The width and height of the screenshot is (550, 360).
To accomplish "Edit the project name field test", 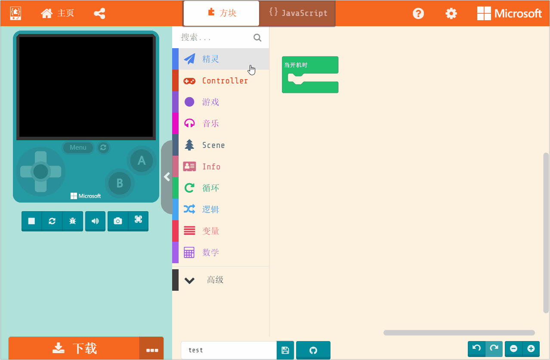I will pyautogui.click(x=229, y=350).
